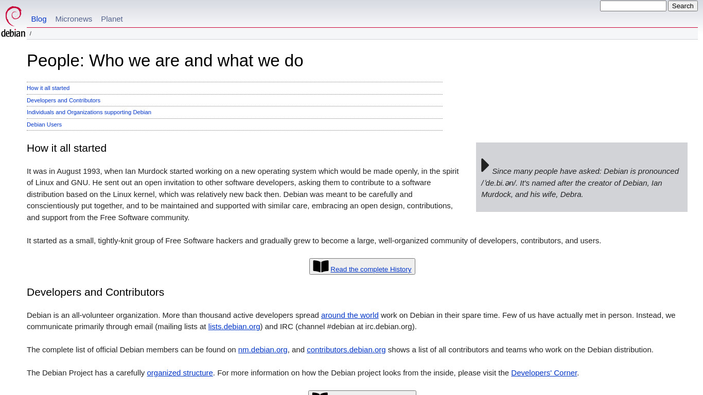
Task: Visit the Developers' Corner link
Action: point(544,373)
